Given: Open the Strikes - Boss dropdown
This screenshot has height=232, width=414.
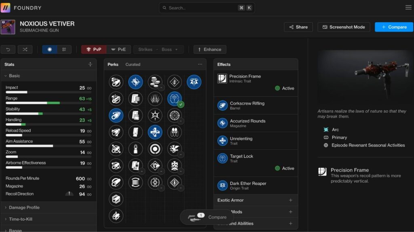Looking at the screenshot, I should (158, 50).
